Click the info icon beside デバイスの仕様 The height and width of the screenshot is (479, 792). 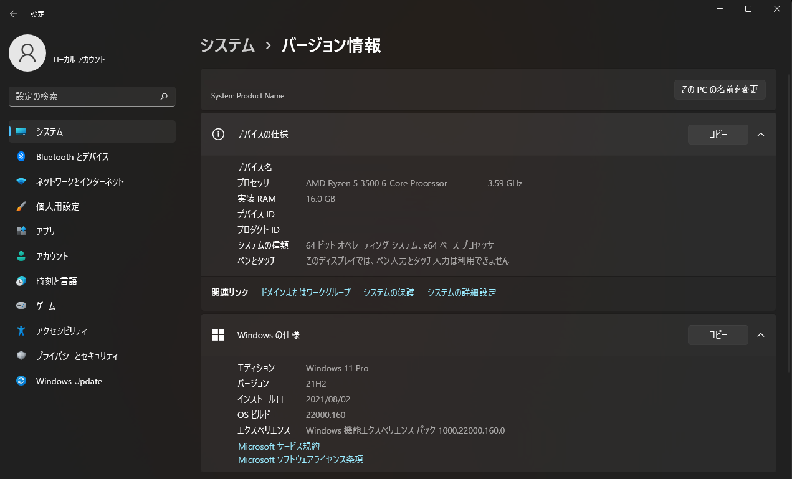click(218, 134)
